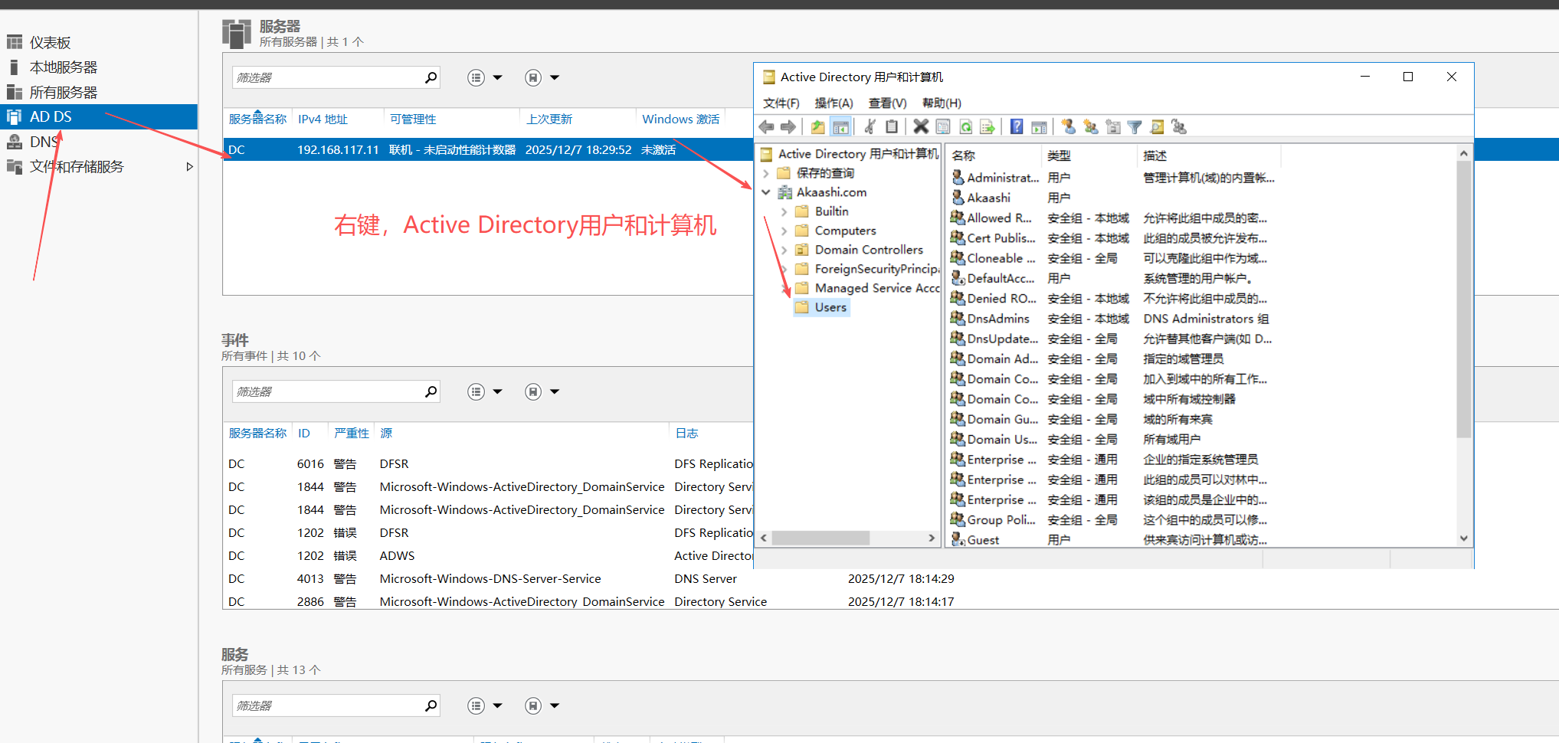
Task: Open the 文件(F) menu
Action: click(x=781, y=103)
